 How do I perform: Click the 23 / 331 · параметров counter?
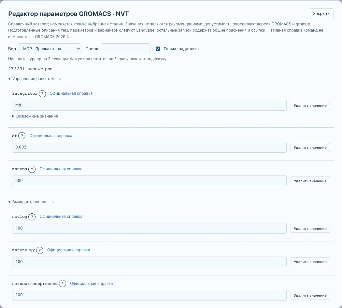pos(30,69)
